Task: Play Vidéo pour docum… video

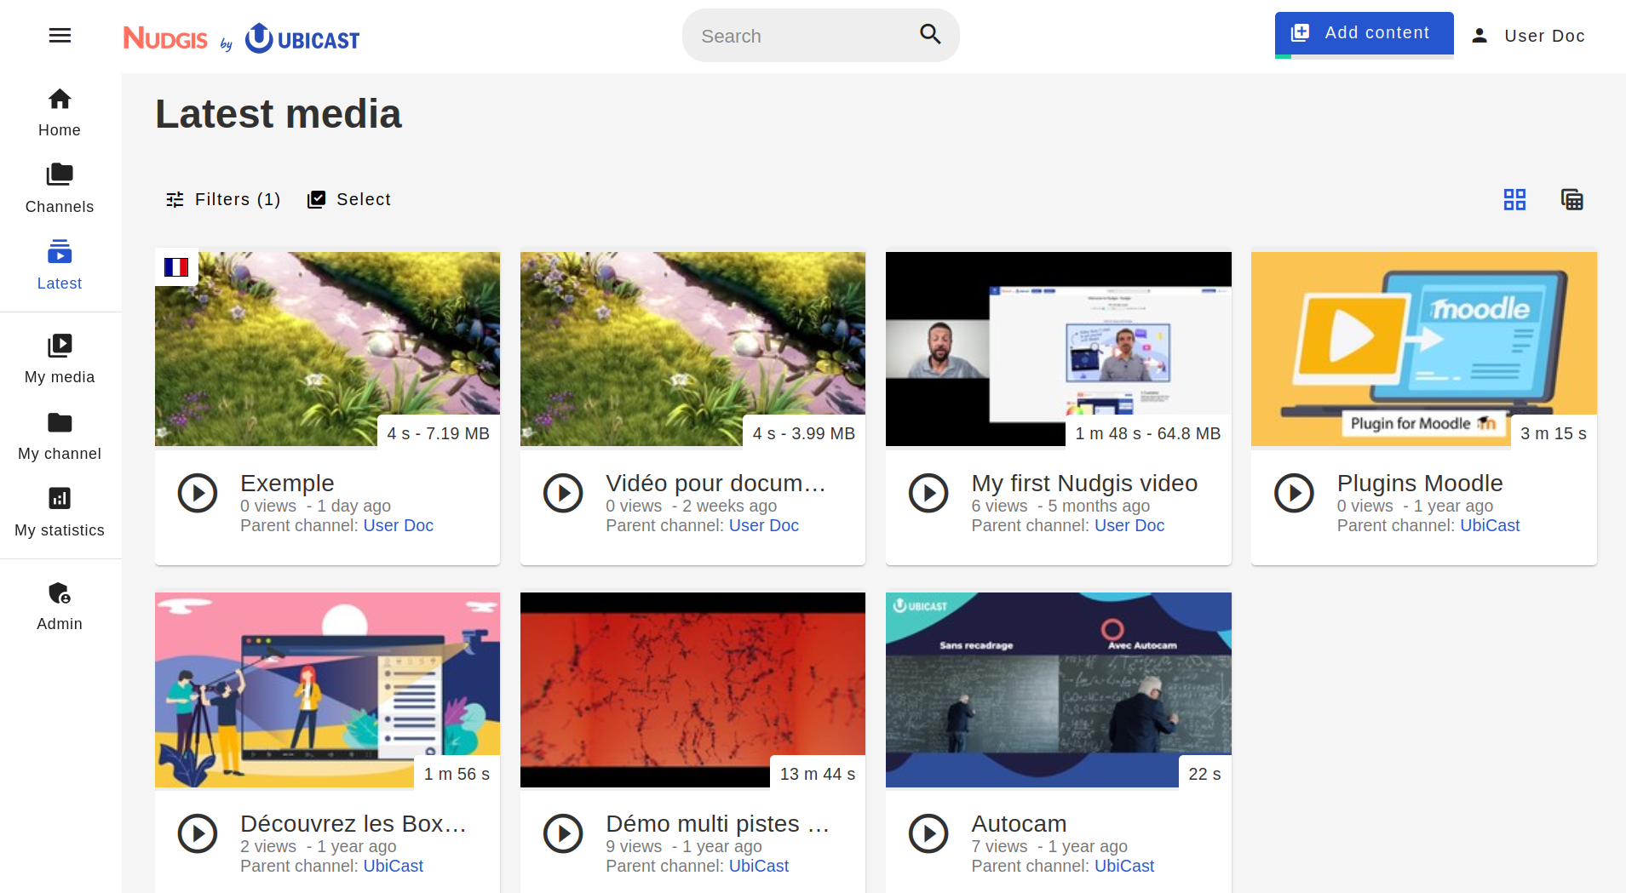Action: [x=563, y=493]
